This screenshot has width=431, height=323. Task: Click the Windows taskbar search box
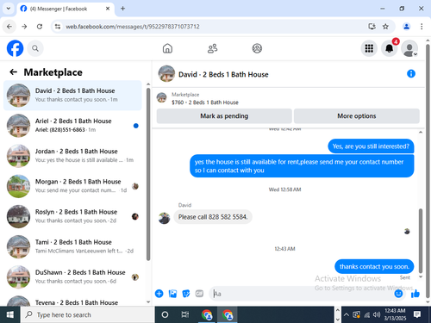pyautogui.click(x=88, y=314)
